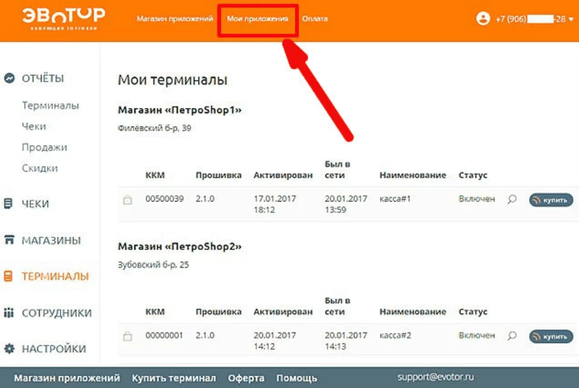579x388 pixels.
Task: Click the magnifier icon for касса#2
Action: [512, 336]
